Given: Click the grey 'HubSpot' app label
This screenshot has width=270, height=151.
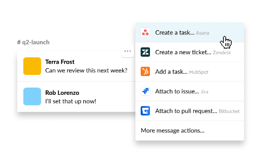Looking at the screenshot, I should click(199, 72).
